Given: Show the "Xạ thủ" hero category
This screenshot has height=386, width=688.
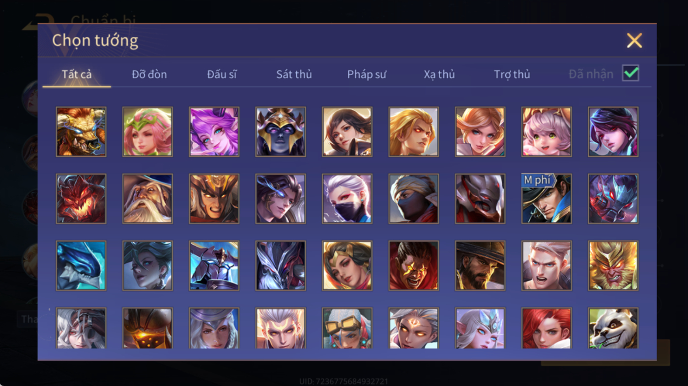Looking at the screenshot, I should coord(439,75).
